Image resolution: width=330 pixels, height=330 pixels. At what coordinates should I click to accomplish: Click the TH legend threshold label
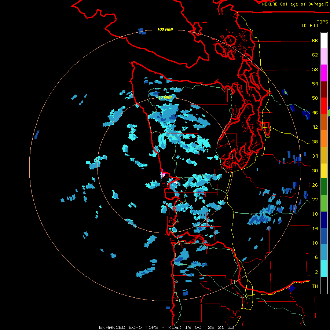tap(315, 286)
